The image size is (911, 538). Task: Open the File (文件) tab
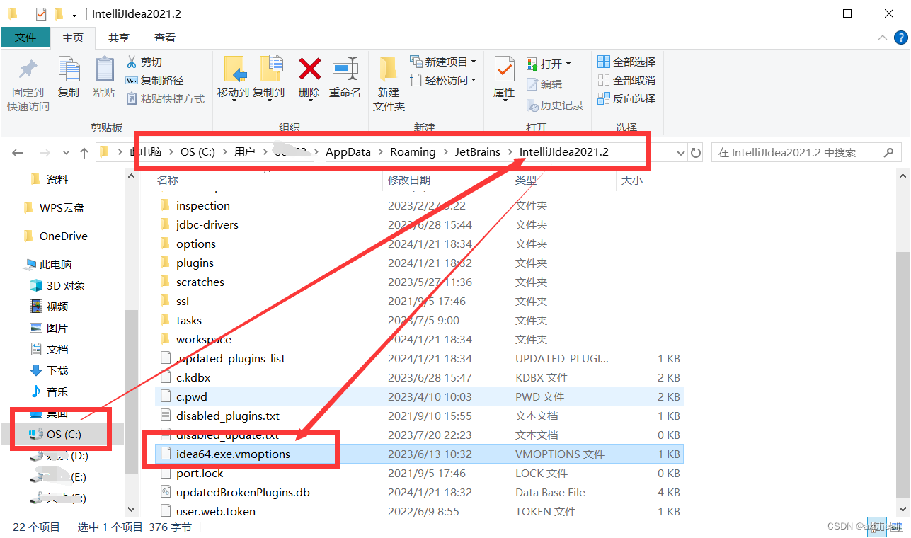[25, 38]
